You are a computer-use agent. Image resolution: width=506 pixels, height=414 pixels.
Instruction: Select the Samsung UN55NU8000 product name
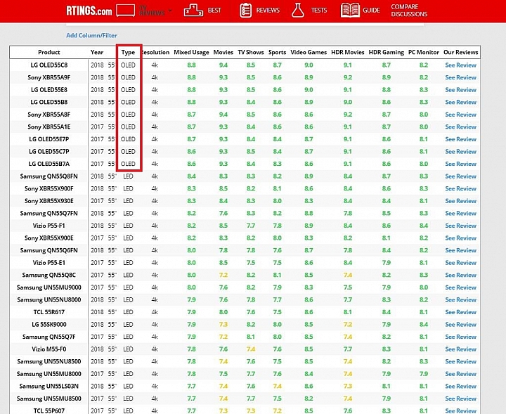49,299
